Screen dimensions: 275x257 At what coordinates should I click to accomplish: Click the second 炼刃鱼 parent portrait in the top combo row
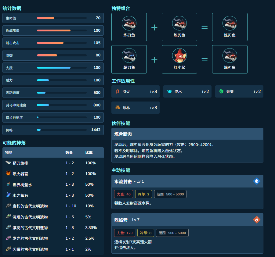(x=179, y=23)
